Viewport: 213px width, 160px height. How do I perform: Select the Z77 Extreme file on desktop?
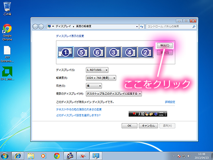point(7,54)
